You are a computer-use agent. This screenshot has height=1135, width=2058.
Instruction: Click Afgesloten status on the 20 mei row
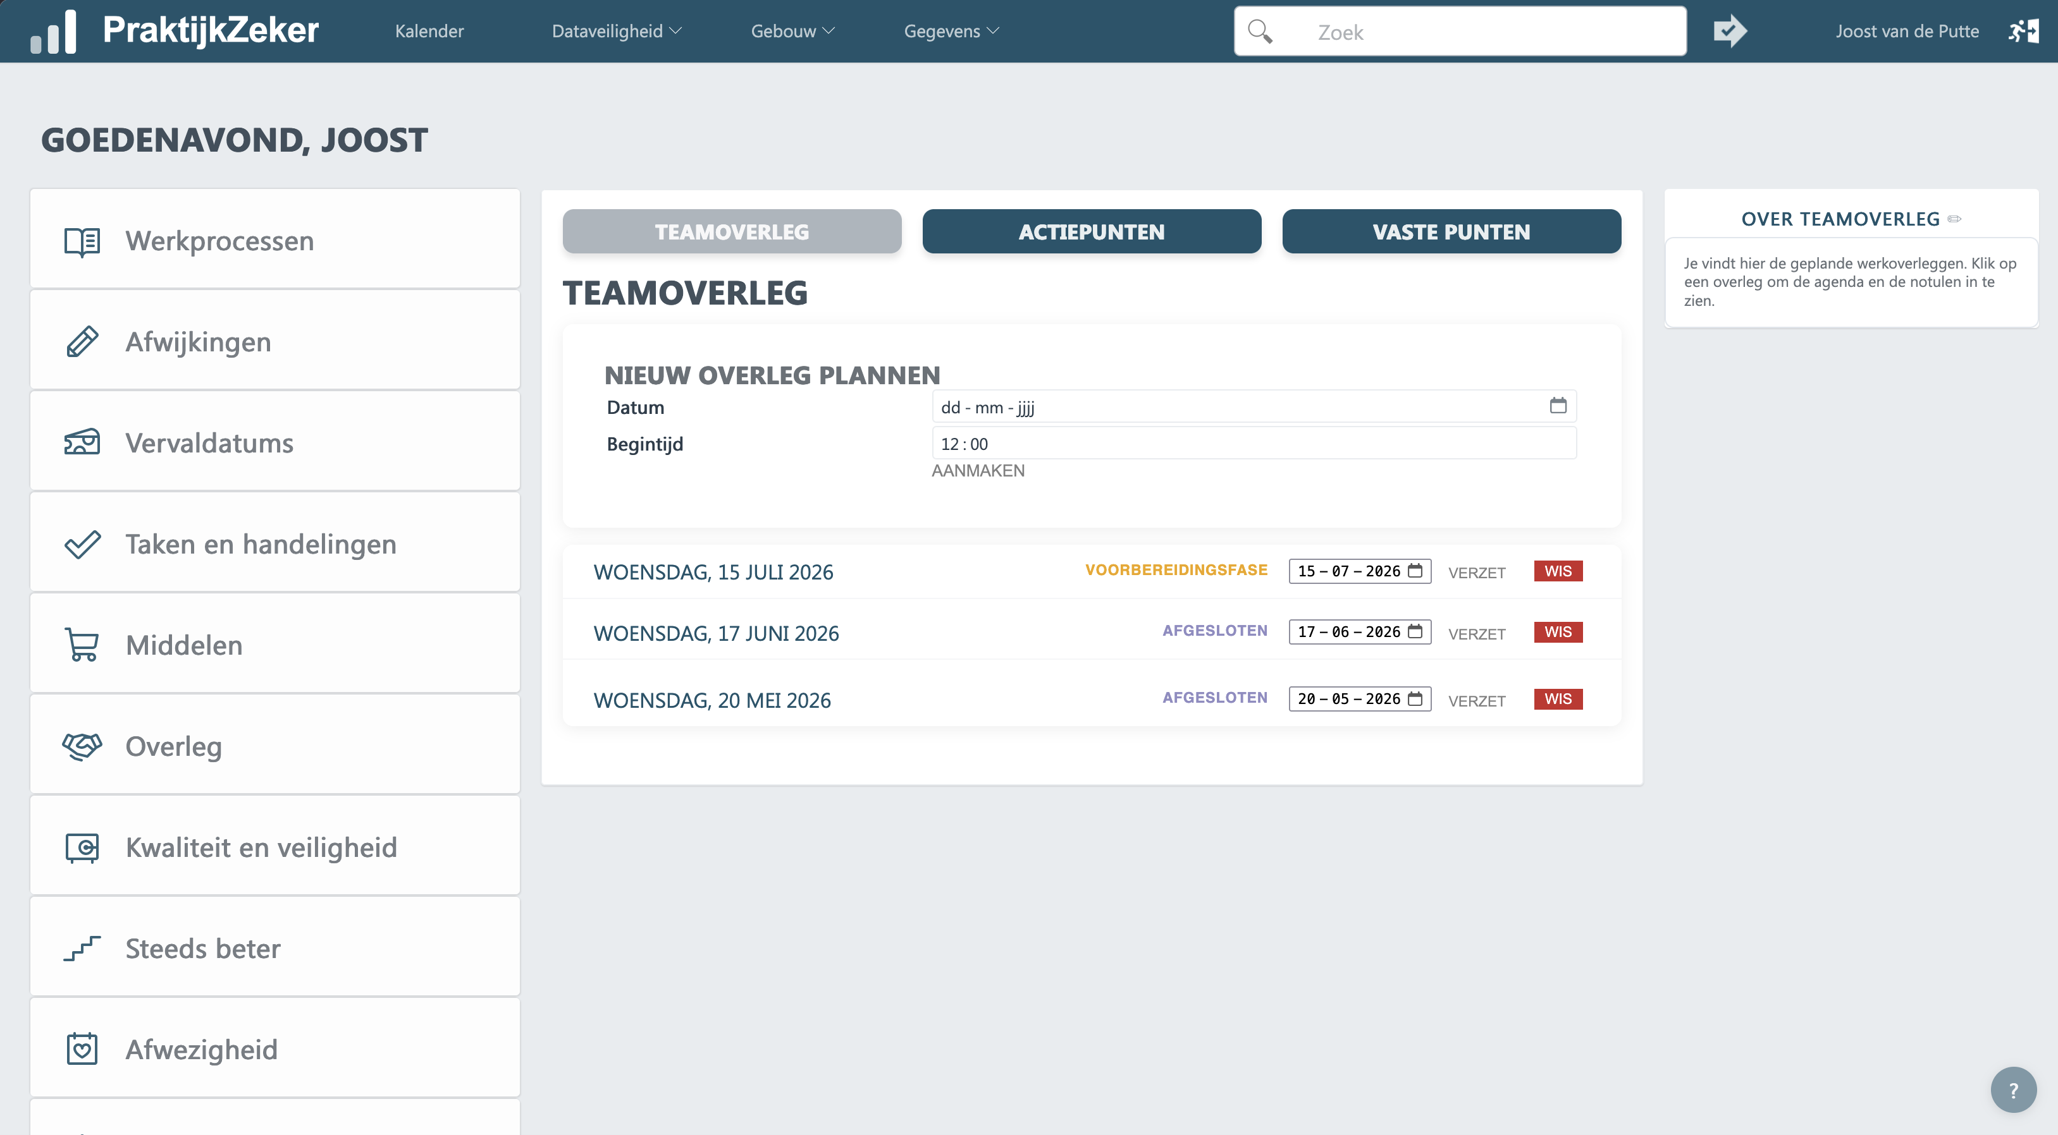point(1214,698)
